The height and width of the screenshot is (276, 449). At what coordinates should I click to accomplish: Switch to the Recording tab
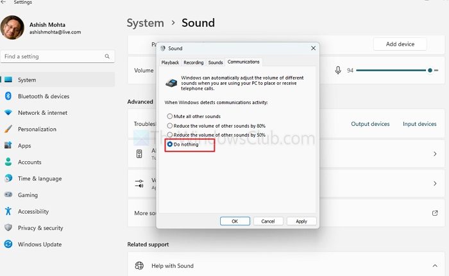[194, 62]
